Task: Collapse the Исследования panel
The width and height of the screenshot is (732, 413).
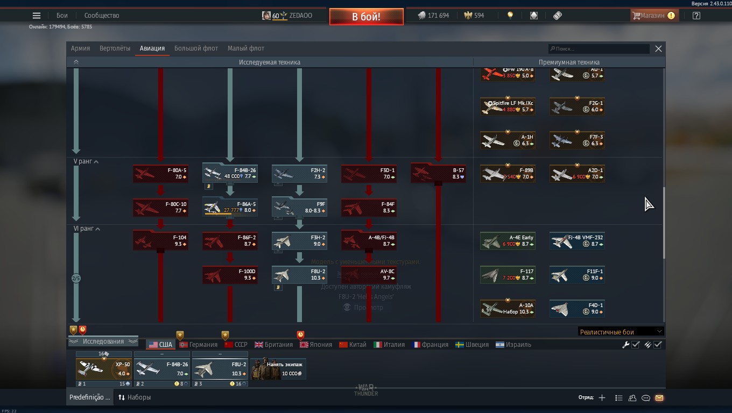Action: click(103, 341)
